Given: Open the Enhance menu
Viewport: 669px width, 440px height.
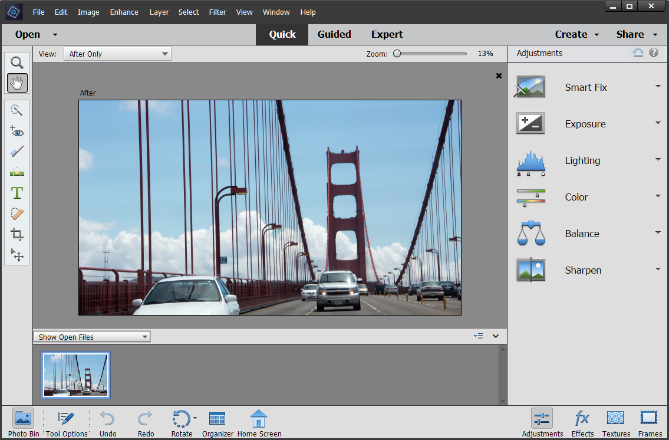Looking at the screenshot, I should point(124,12).
